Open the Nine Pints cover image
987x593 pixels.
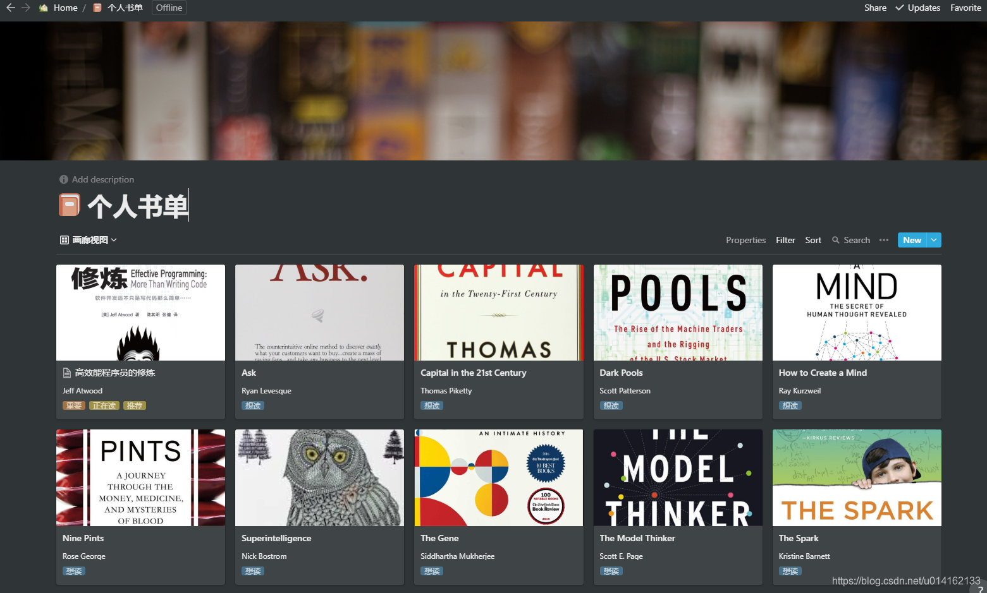[140, 477]
